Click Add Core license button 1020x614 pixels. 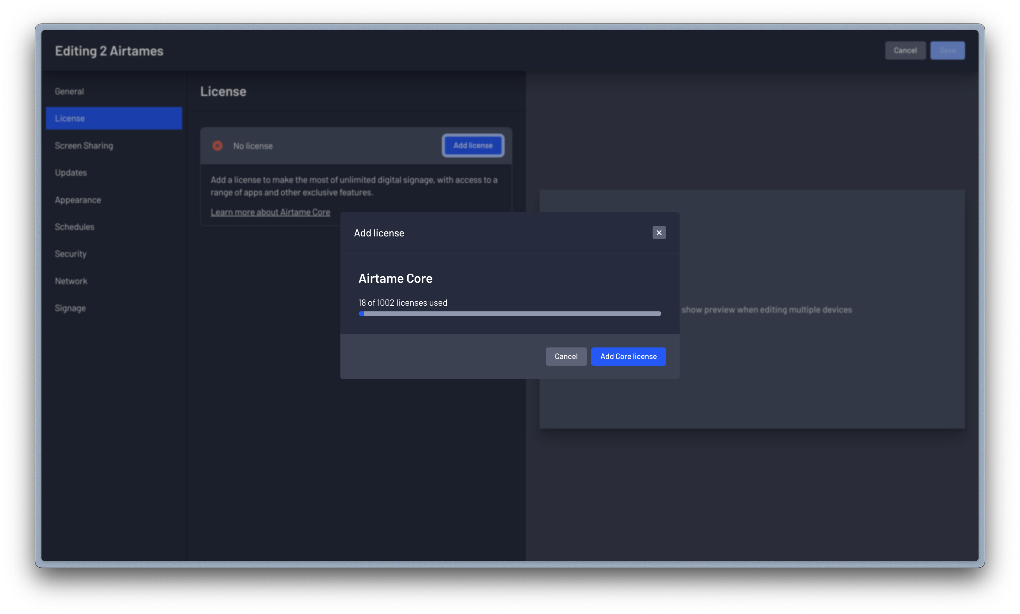pos(628,357)
